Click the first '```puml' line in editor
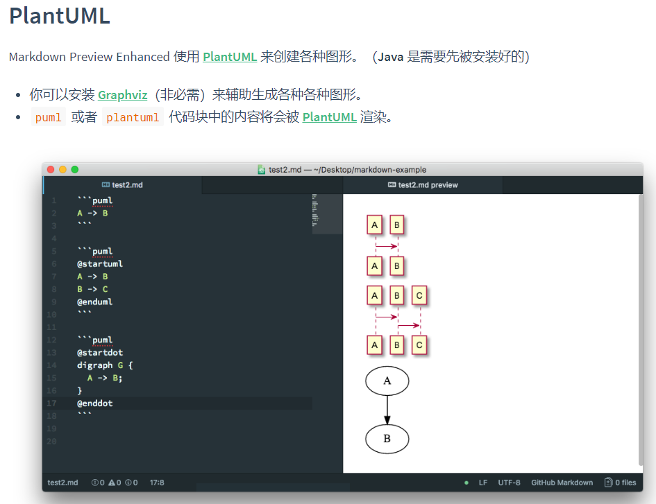Viewport: 656px width, 504px height. pyautogui.click(x=95, y=200)
